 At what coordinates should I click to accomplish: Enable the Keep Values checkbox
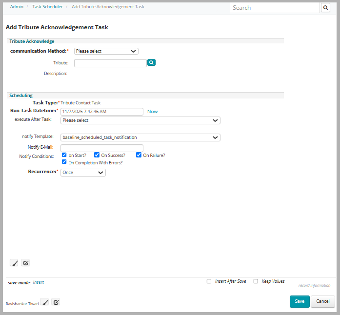tap(256, 281)
